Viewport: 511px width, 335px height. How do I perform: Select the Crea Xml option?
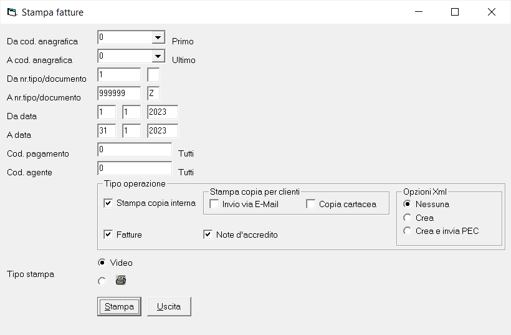coord(408,218)
